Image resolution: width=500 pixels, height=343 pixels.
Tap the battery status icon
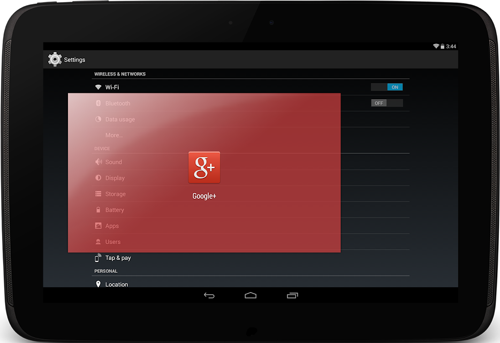coord(443,46)
